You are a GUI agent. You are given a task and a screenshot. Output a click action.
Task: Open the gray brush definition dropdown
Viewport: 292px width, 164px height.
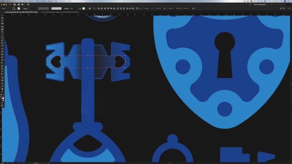tap(44, 8)
